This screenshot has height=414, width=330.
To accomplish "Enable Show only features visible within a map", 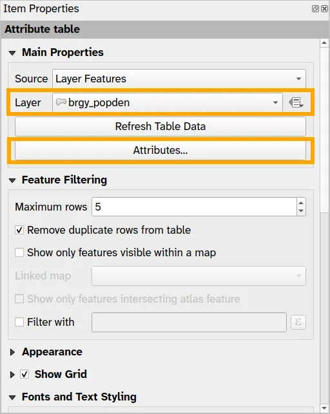I will (x=19, y=252).
